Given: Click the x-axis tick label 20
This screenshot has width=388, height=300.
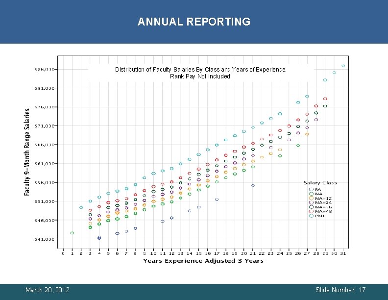Looking at the screenshot, I should [244, 253].
